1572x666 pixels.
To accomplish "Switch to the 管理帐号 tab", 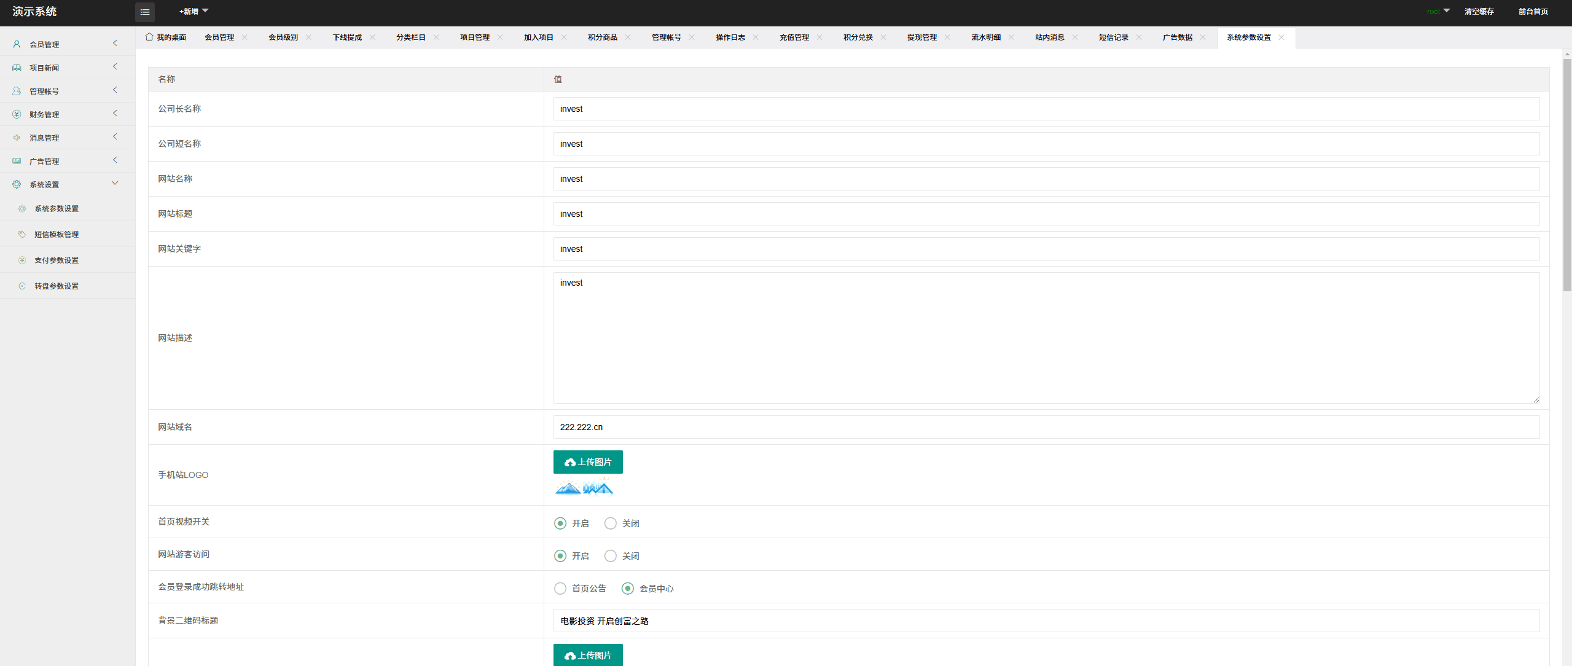I will pyautogui.click(x=667, y=37).
